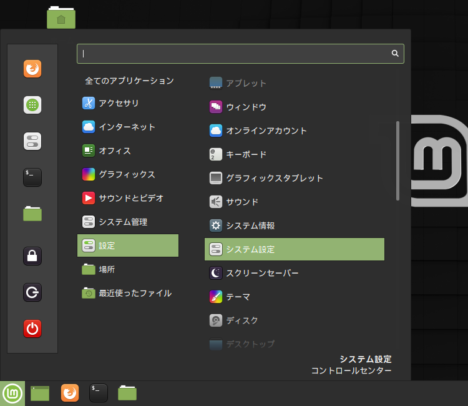Open the グラフィックス category

point(128,174)
